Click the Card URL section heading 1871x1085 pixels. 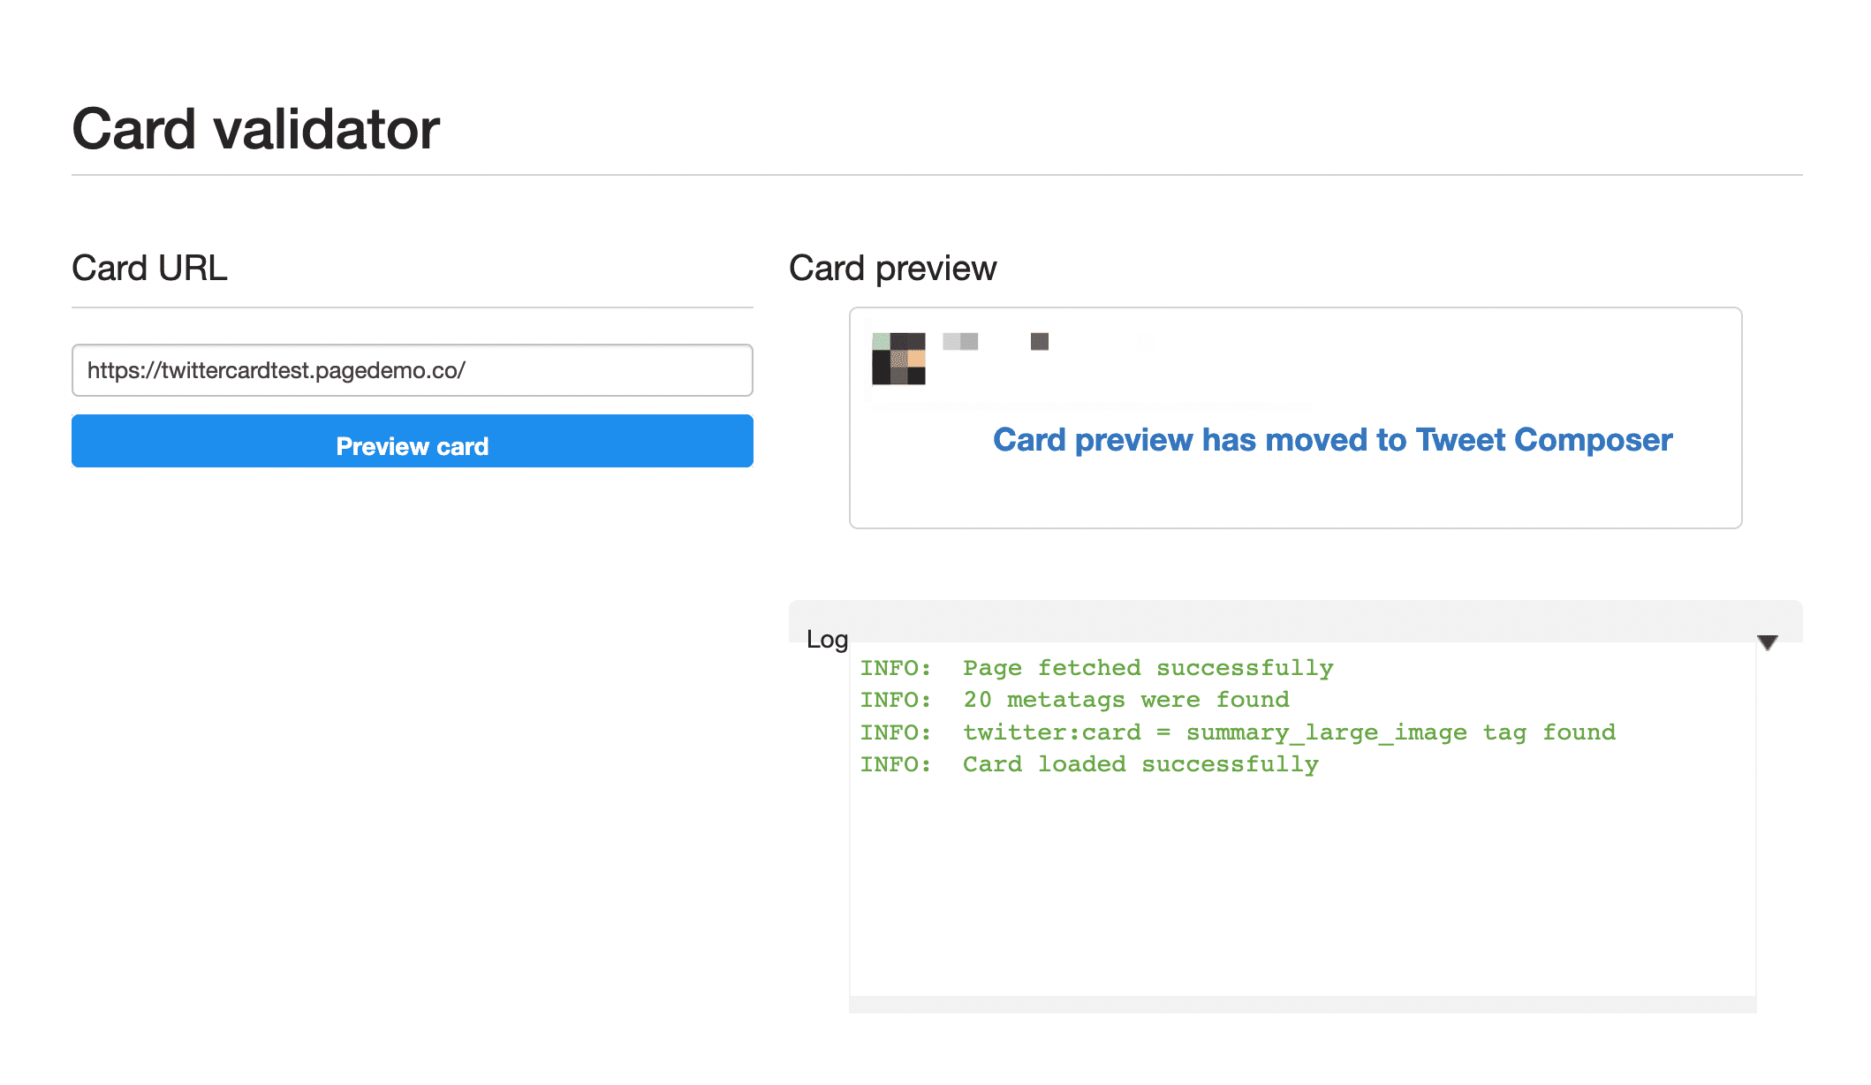(x=149, y=268)
